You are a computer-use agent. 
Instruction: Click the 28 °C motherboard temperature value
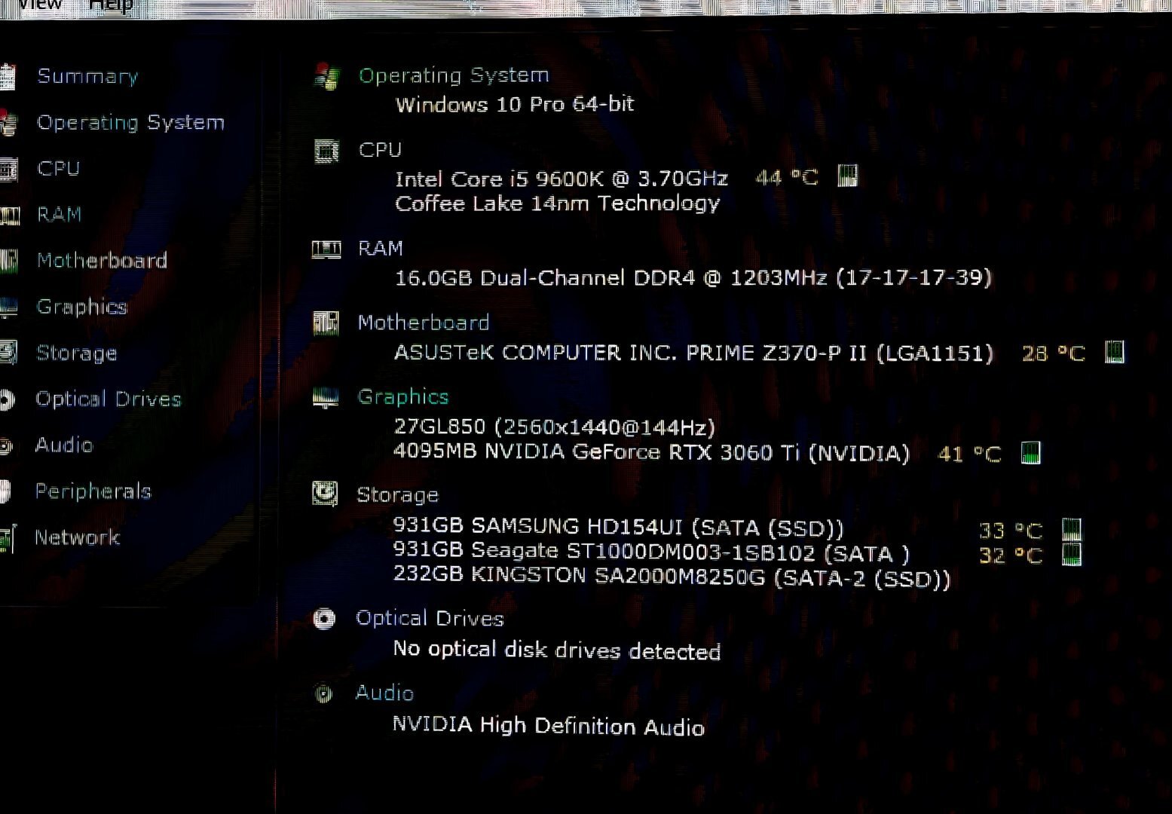[x=1054, y=353]
